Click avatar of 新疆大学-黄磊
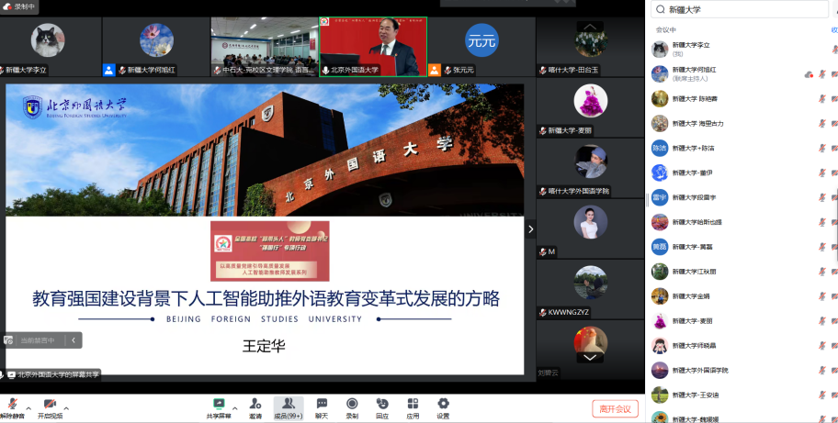Viewport: 838px width, 423px height. point(660,247)
